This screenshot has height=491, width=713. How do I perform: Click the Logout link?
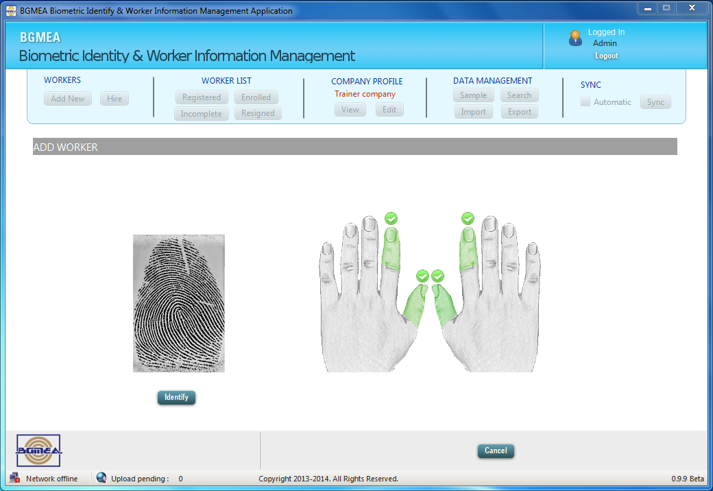coord(606,56)
